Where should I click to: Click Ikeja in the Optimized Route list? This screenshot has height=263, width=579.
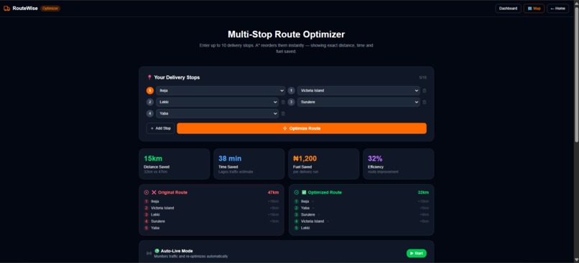305,201
